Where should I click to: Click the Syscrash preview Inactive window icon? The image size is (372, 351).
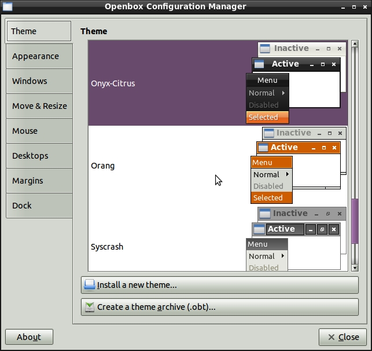[264, 214]
